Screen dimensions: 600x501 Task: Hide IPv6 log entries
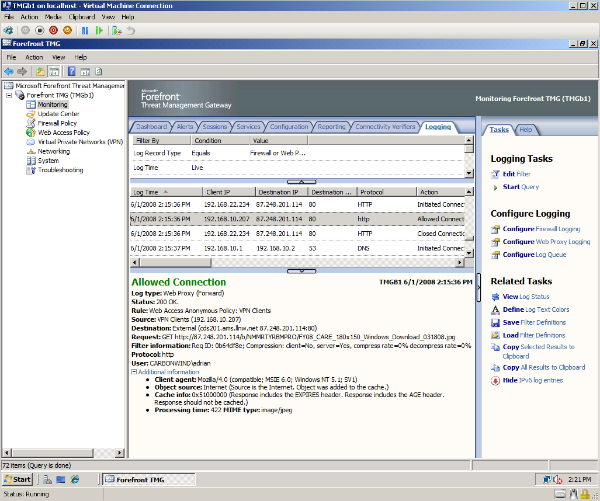532,381
